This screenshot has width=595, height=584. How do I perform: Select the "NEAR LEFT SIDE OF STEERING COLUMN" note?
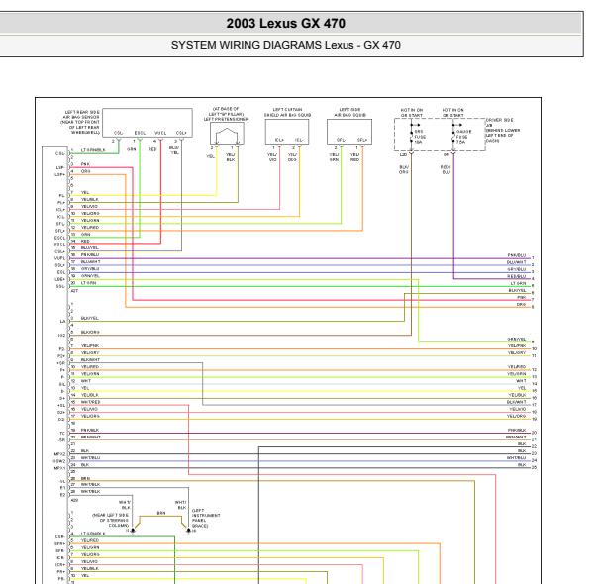click(111, 521)
